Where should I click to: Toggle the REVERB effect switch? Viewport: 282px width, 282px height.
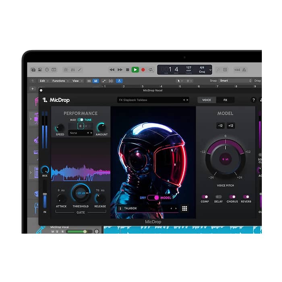tap(246, 197)
